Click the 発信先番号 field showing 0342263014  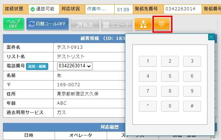coord(183,9)
